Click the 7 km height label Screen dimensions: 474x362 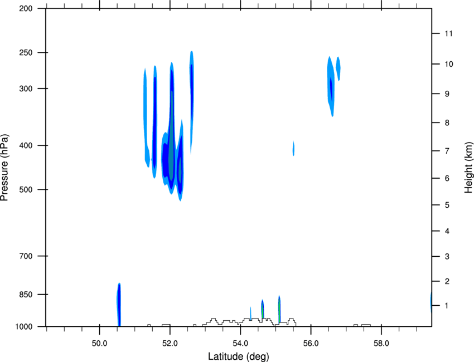[x=447, y=151]
